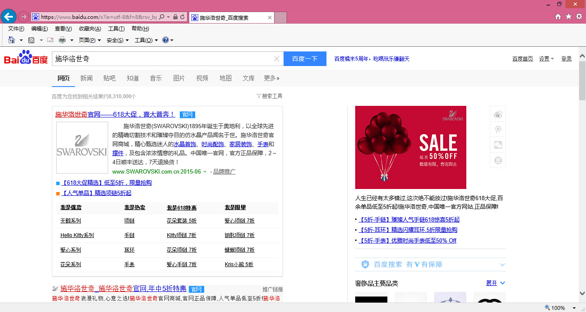
Task: Clear search box with X icon
Action: (277, 59)
